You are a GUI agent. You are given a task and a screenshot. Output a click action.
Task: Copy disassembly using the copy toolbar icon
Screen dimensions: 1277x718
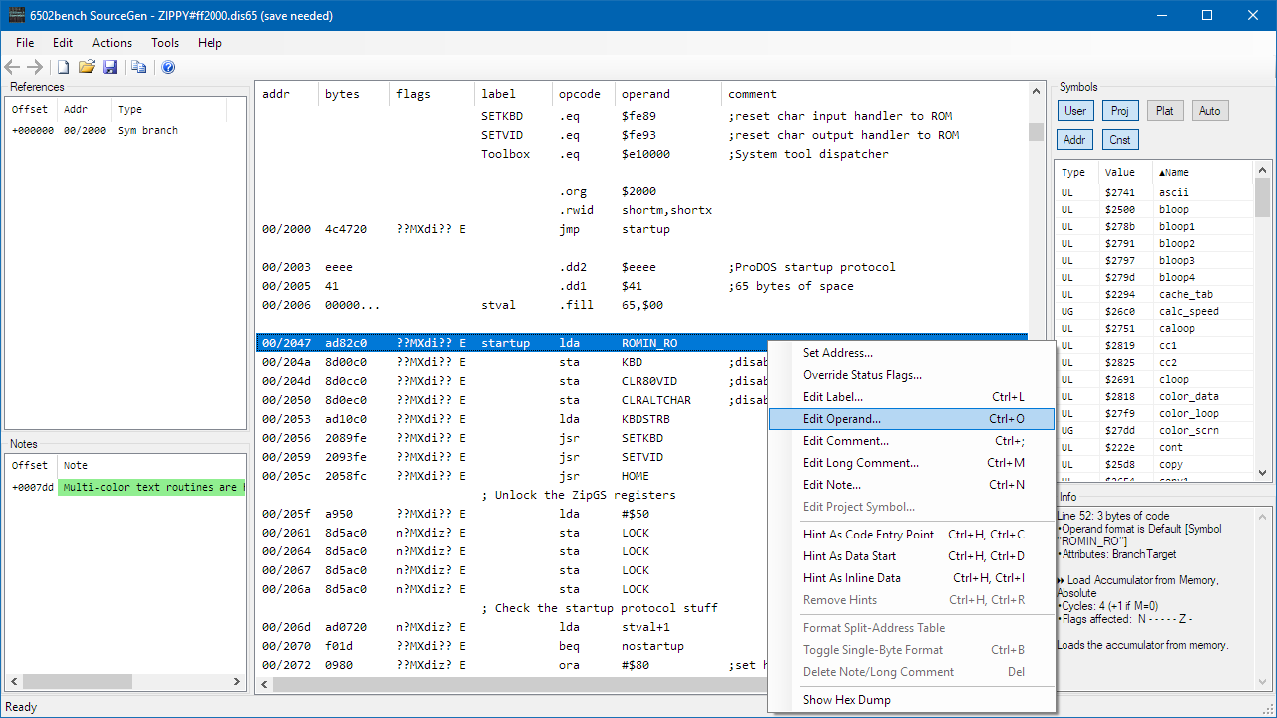point(139,66)
